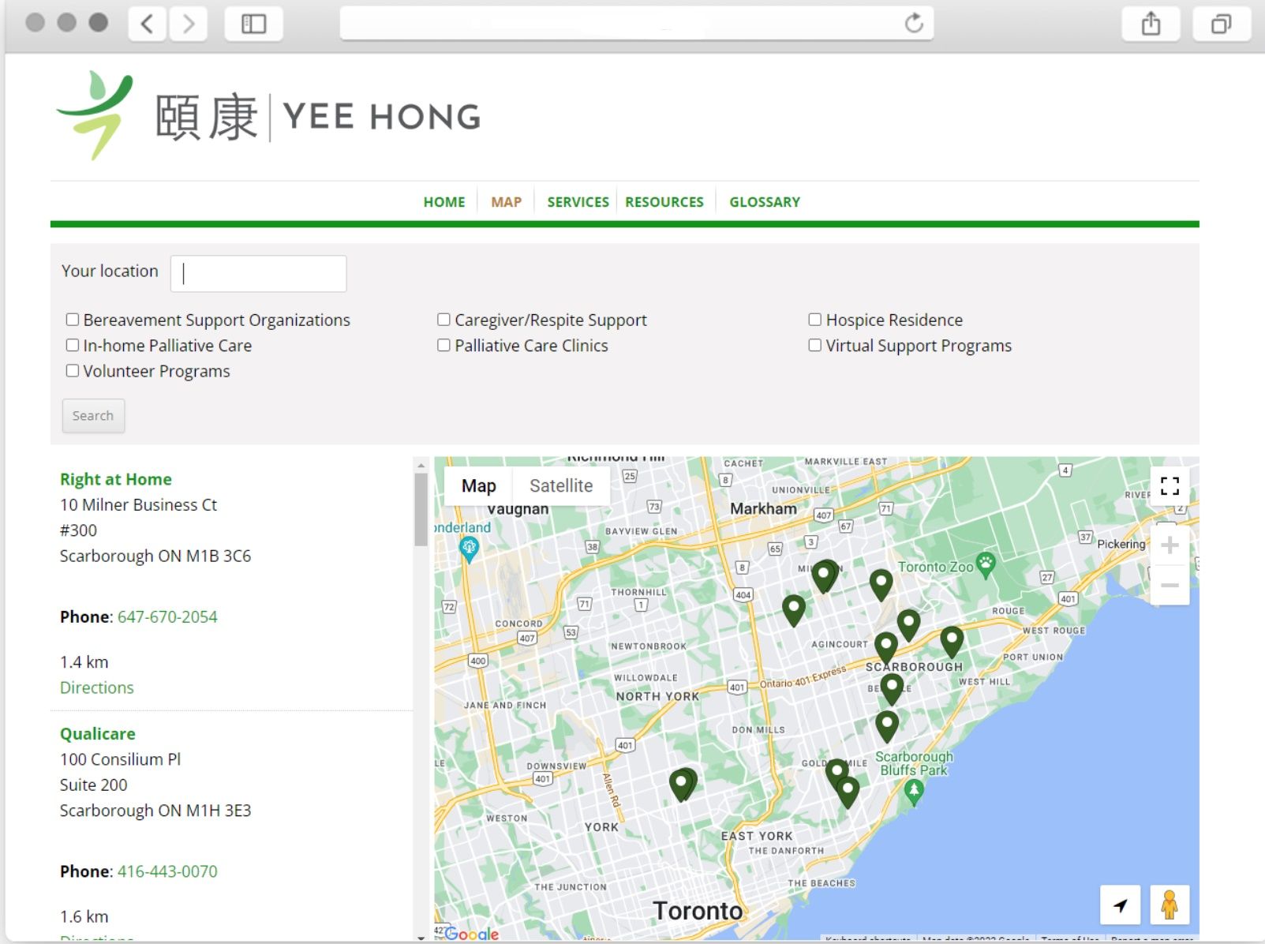
Task: Tick the Volunteer Programs checkbox
Action: [73, 370]
